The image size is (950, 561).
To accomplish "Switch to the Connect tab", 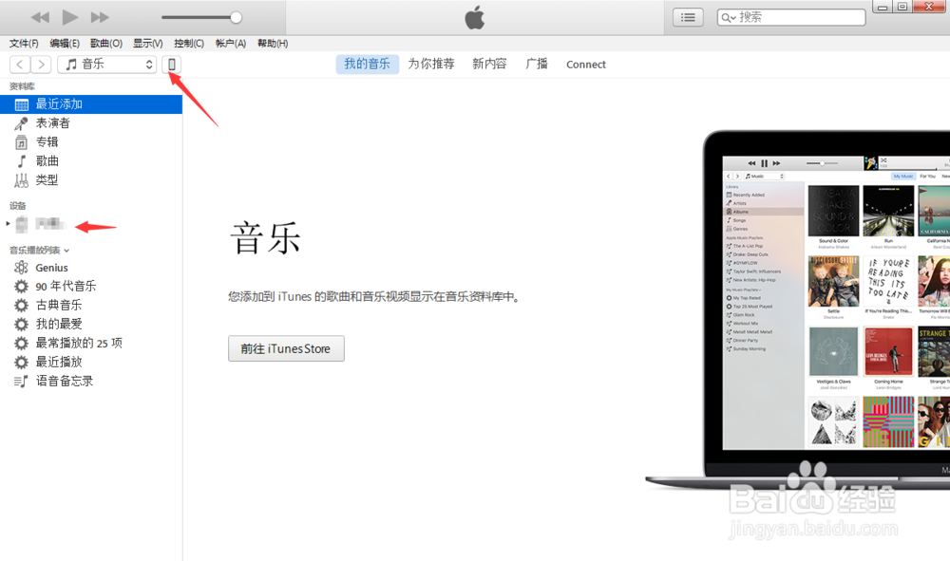I will point(586,65).
